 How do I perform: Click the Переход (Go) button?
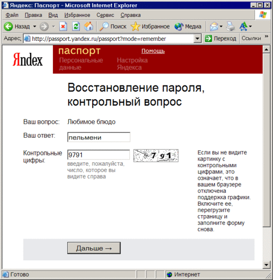click(x=221, y=39)
